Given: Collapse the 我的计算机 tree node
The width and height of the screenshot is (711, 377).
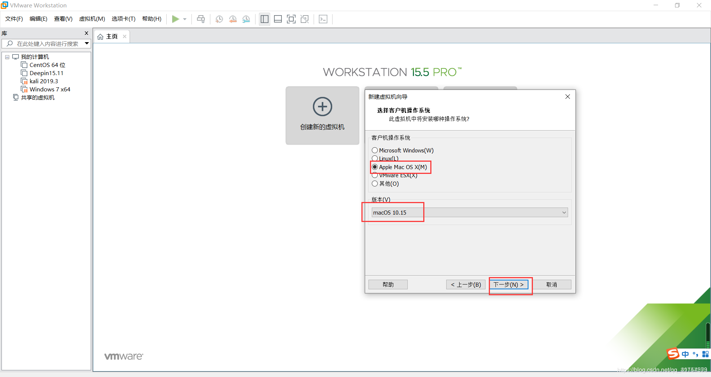Looking at the screenshot, I should click(x=7, y=57).
